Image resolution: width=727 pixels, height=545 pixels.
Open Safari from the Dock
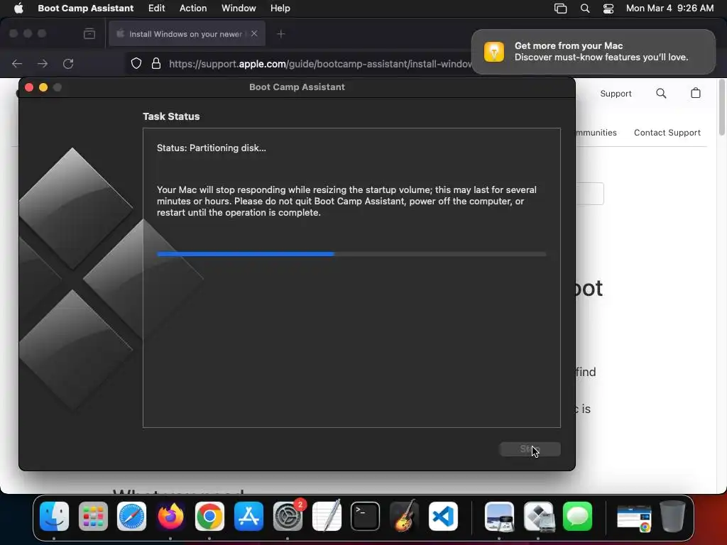point(131,517)
